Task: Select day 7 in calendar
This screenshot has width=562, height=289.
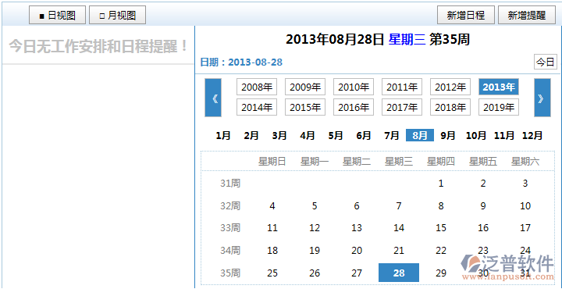Action: click(x=399, y=206)
